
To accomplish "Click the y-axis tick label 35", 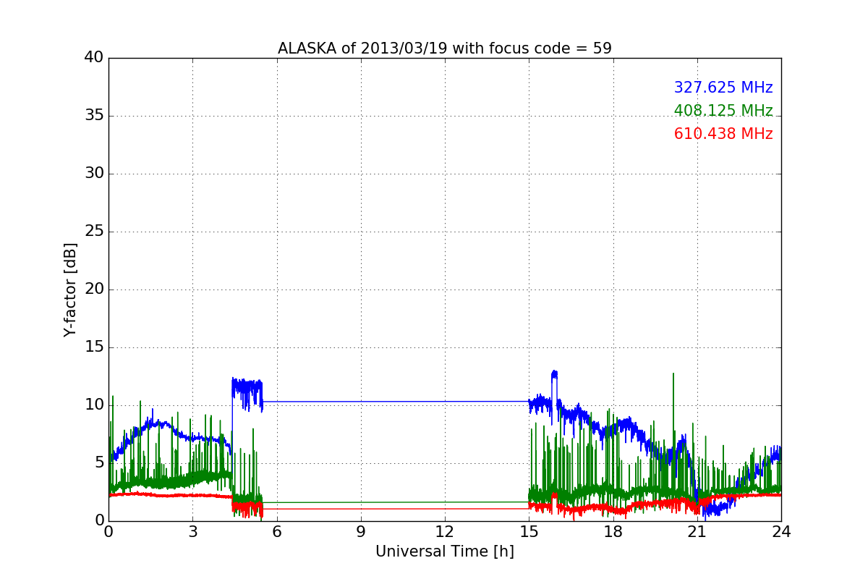I will [x=93, y=116].
